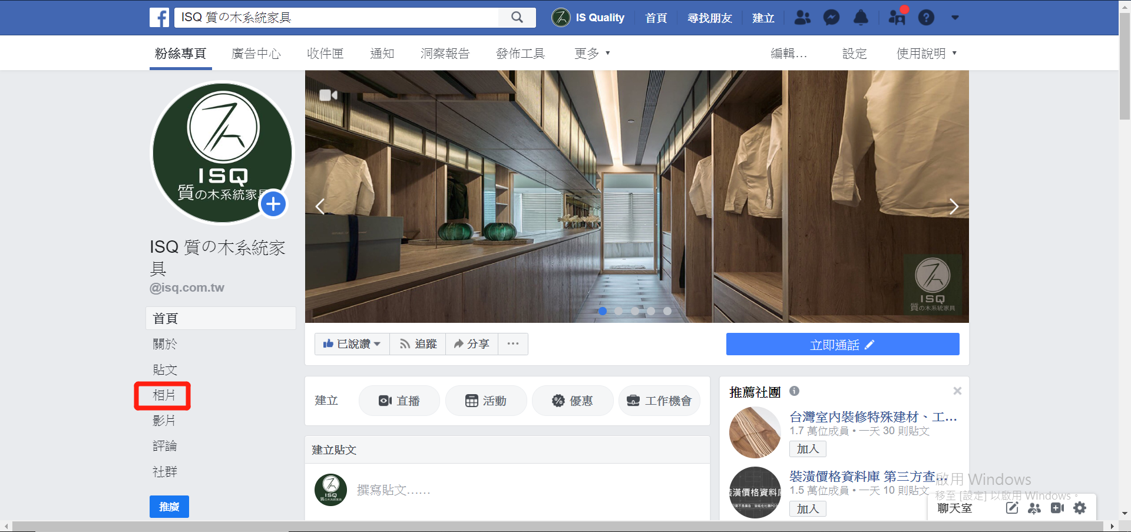Select 影片 in the left sidebar
The height and width of the screenshot is (532, 1131).
[164, 421]
